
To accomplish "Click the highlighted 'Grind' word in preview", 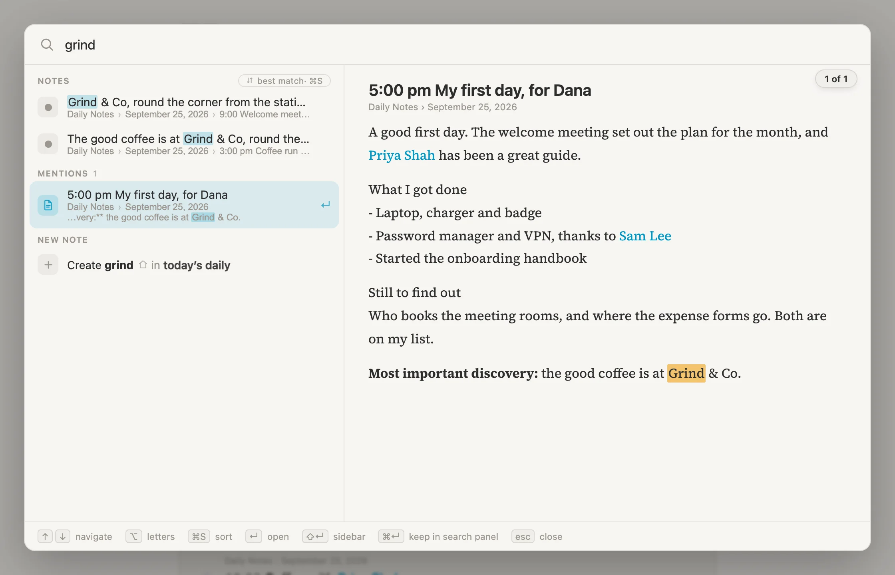I will pyautogui.click(x=686, y=373).
